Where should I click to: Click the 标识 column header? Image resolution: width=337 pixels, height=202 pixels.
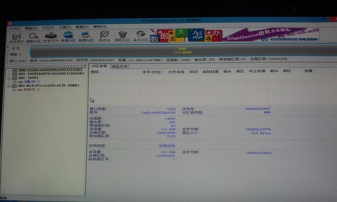(194, 72)
